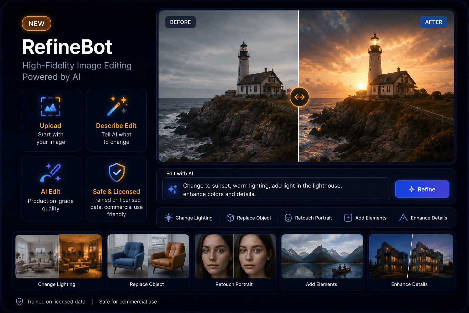Click the NEW badge

[x=37, y=24]
